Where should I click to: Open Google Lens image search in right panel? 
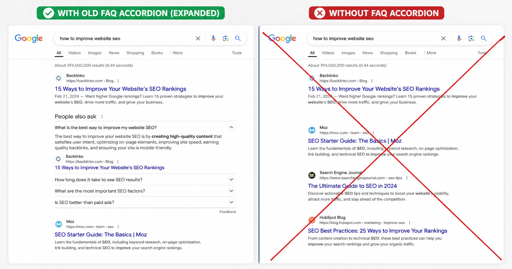tap(471, 38)
